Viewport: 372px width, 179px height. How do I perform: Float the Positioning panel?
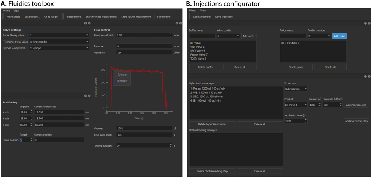86,96
